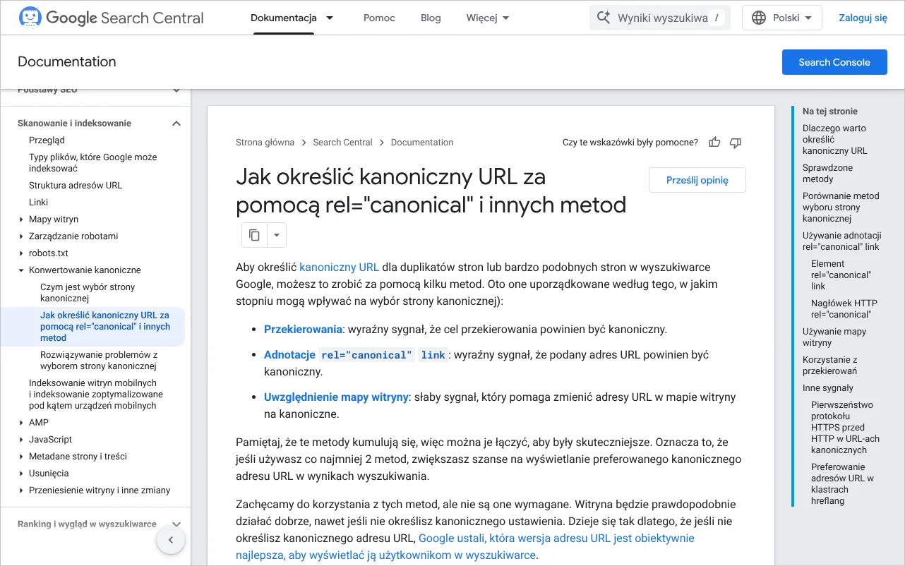The width and height of the screenshot is (905, 566).
Task: Open the kanoniczny URL link in the intro
Action: pos(340,267)
